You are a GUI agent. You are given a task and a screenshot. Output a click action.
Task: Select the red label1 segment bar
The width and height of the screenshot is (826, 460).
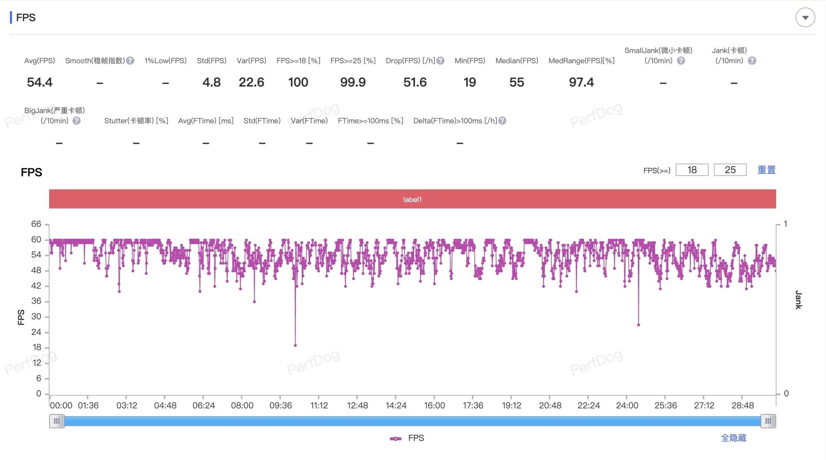412,199
